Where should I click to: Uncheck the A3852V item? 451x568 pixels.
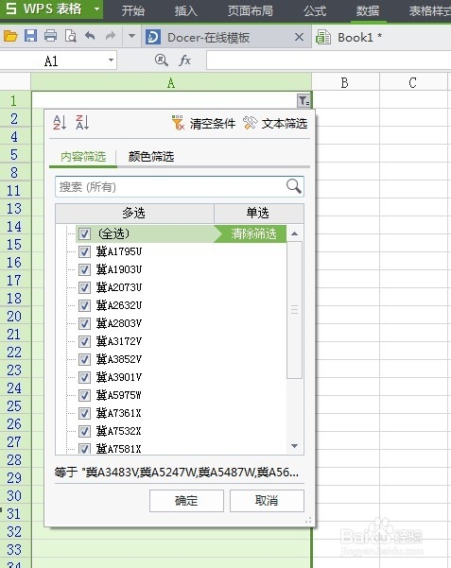pyautogui.click(x=84, y=359)
